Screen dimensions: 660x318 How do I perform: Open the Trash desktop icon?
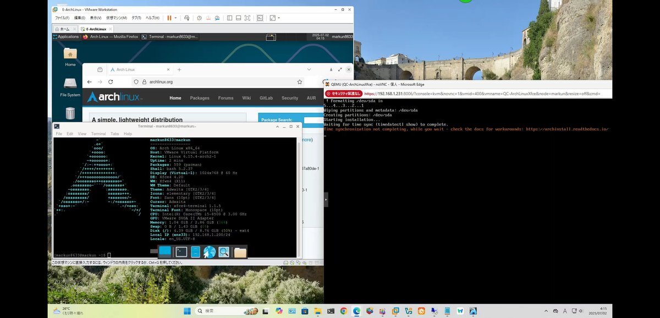pyautogui.click(x=70, y=113)
